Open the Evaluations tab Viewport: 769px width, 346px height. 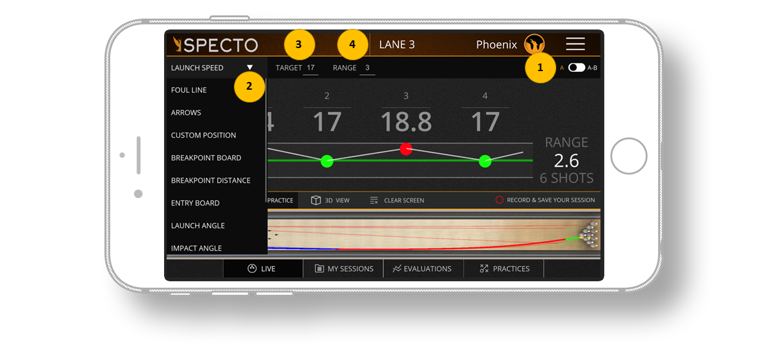tap(424, 268)
